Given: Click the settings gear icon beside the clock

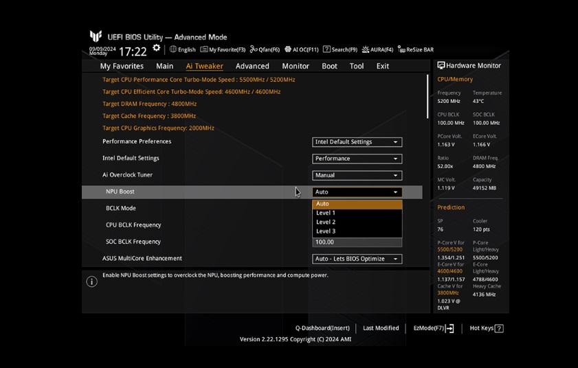Looking at the screenshot, I should pyautogui.click(x=157, y=48).
